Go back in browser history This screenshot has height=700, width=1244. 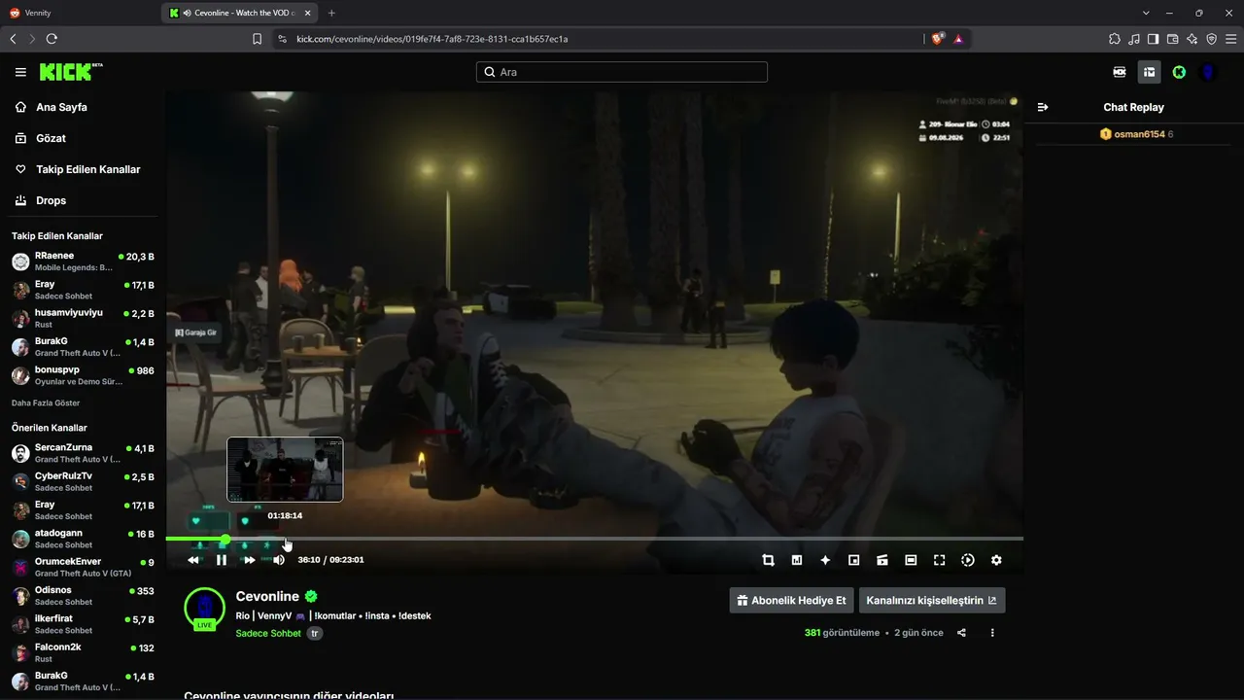pyautogui.click(x=13, y=39)
